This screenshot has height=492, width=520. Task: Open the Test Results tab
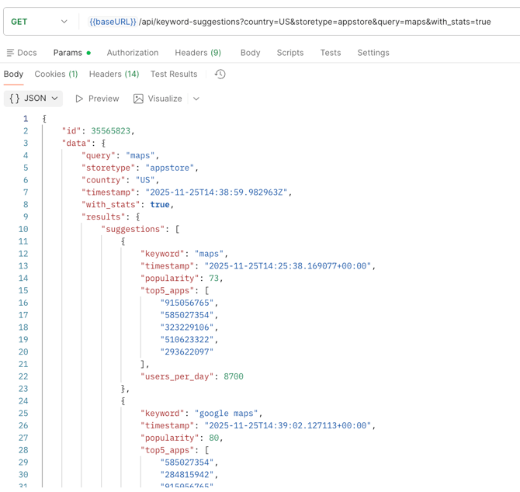point(173,74)
